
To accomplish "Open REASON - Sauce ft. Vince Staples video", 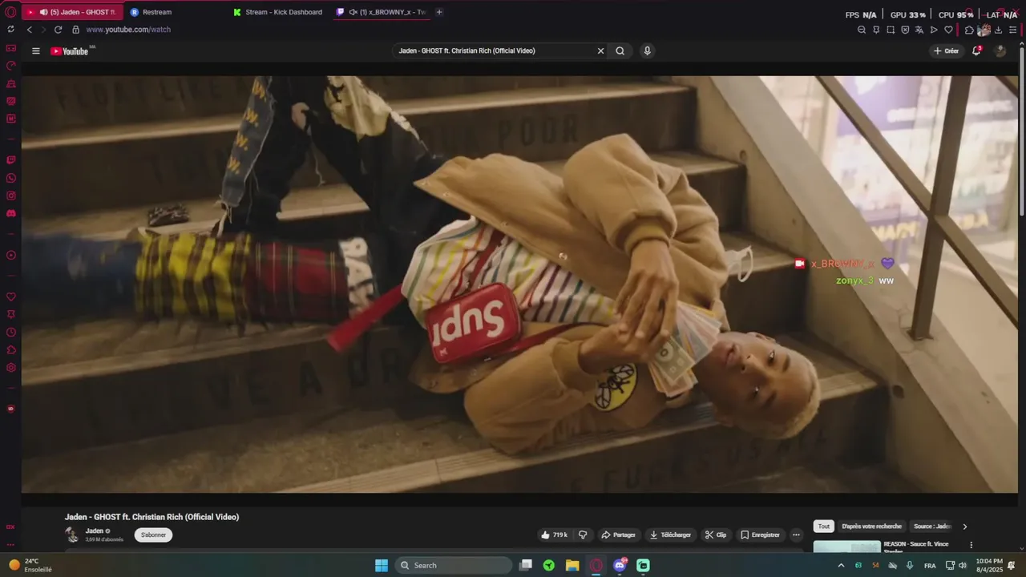I will click(915, 547).
